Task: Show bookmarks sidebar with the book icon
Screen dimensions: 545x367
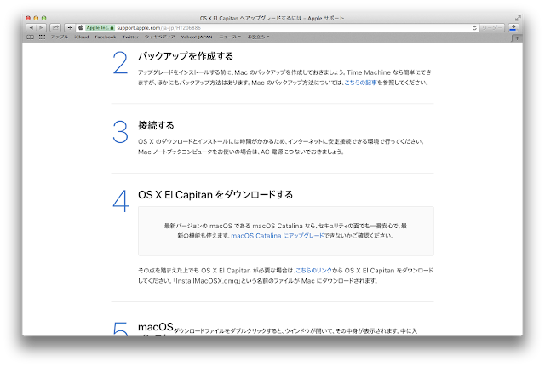Action: 31,37
